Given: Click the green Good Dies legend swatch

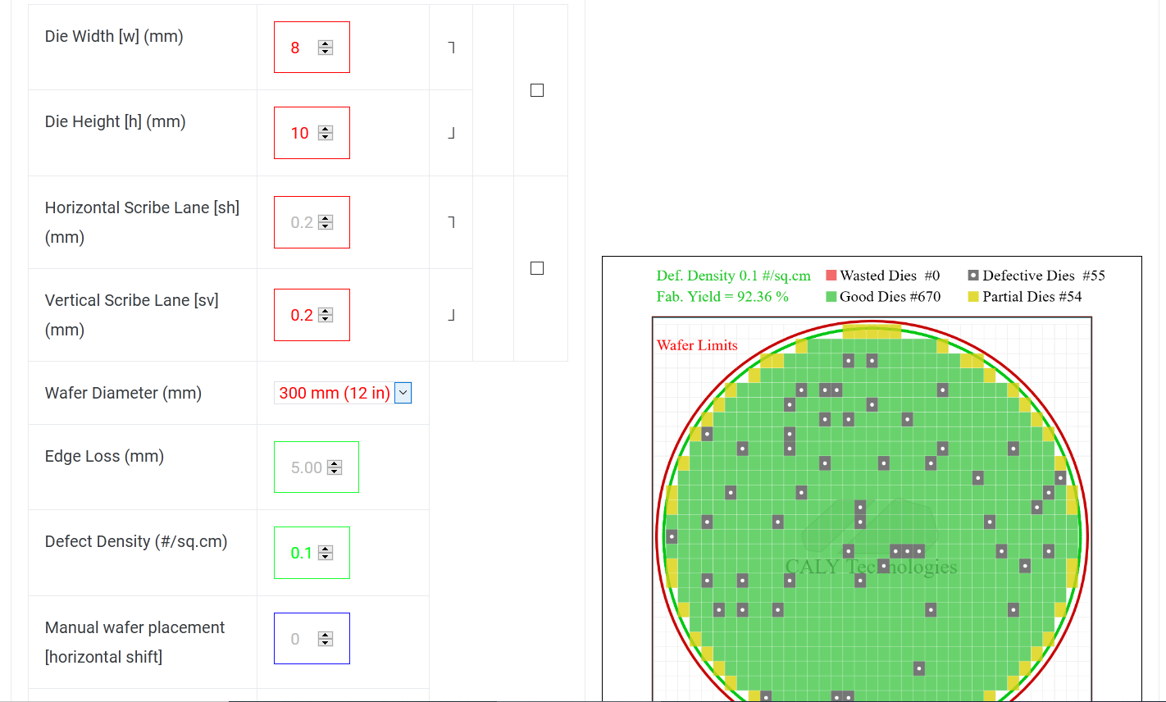Looking at the screenshot, I should point(831,297).
